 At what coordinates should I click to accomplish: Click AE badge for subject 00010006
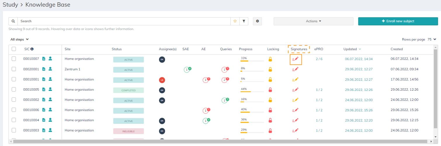click(x=206, y=110)
